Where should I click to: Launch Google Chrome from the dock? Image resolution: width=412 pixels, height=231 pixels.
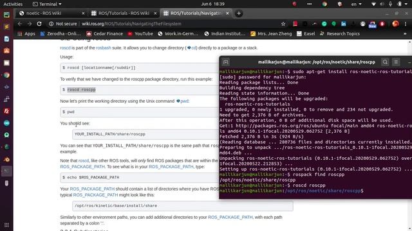pos(6,75)
